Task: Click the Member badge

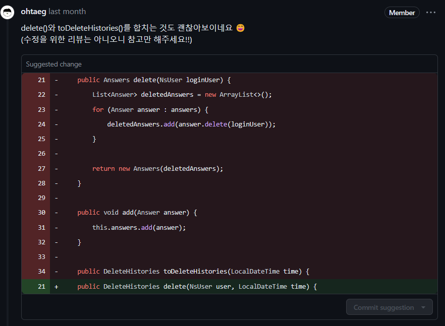Action: point(402,13)
